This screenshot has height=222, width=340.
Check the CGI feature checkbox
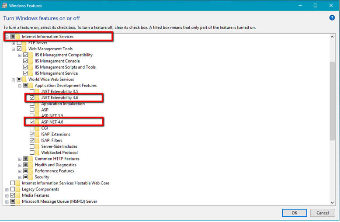(32, 128)
